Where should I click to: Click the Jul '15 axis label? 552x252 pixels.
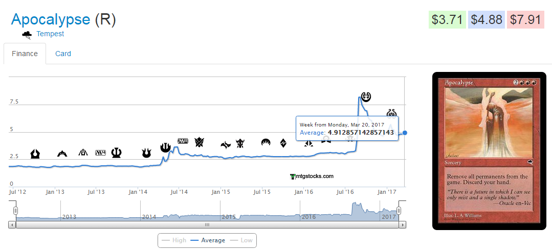pyautogui.click(x=262, y=192)
